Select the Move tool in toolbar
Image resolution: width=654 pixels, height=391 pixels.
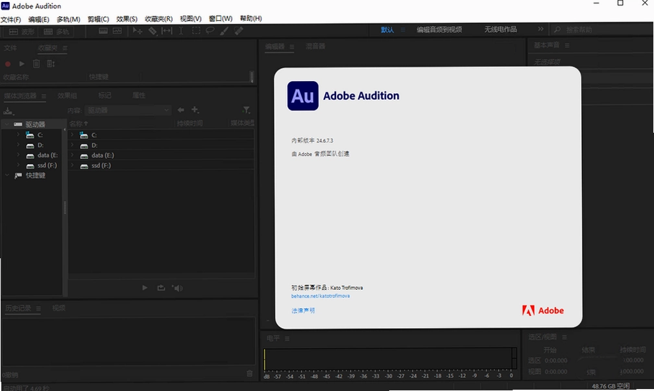coord(138,31)
